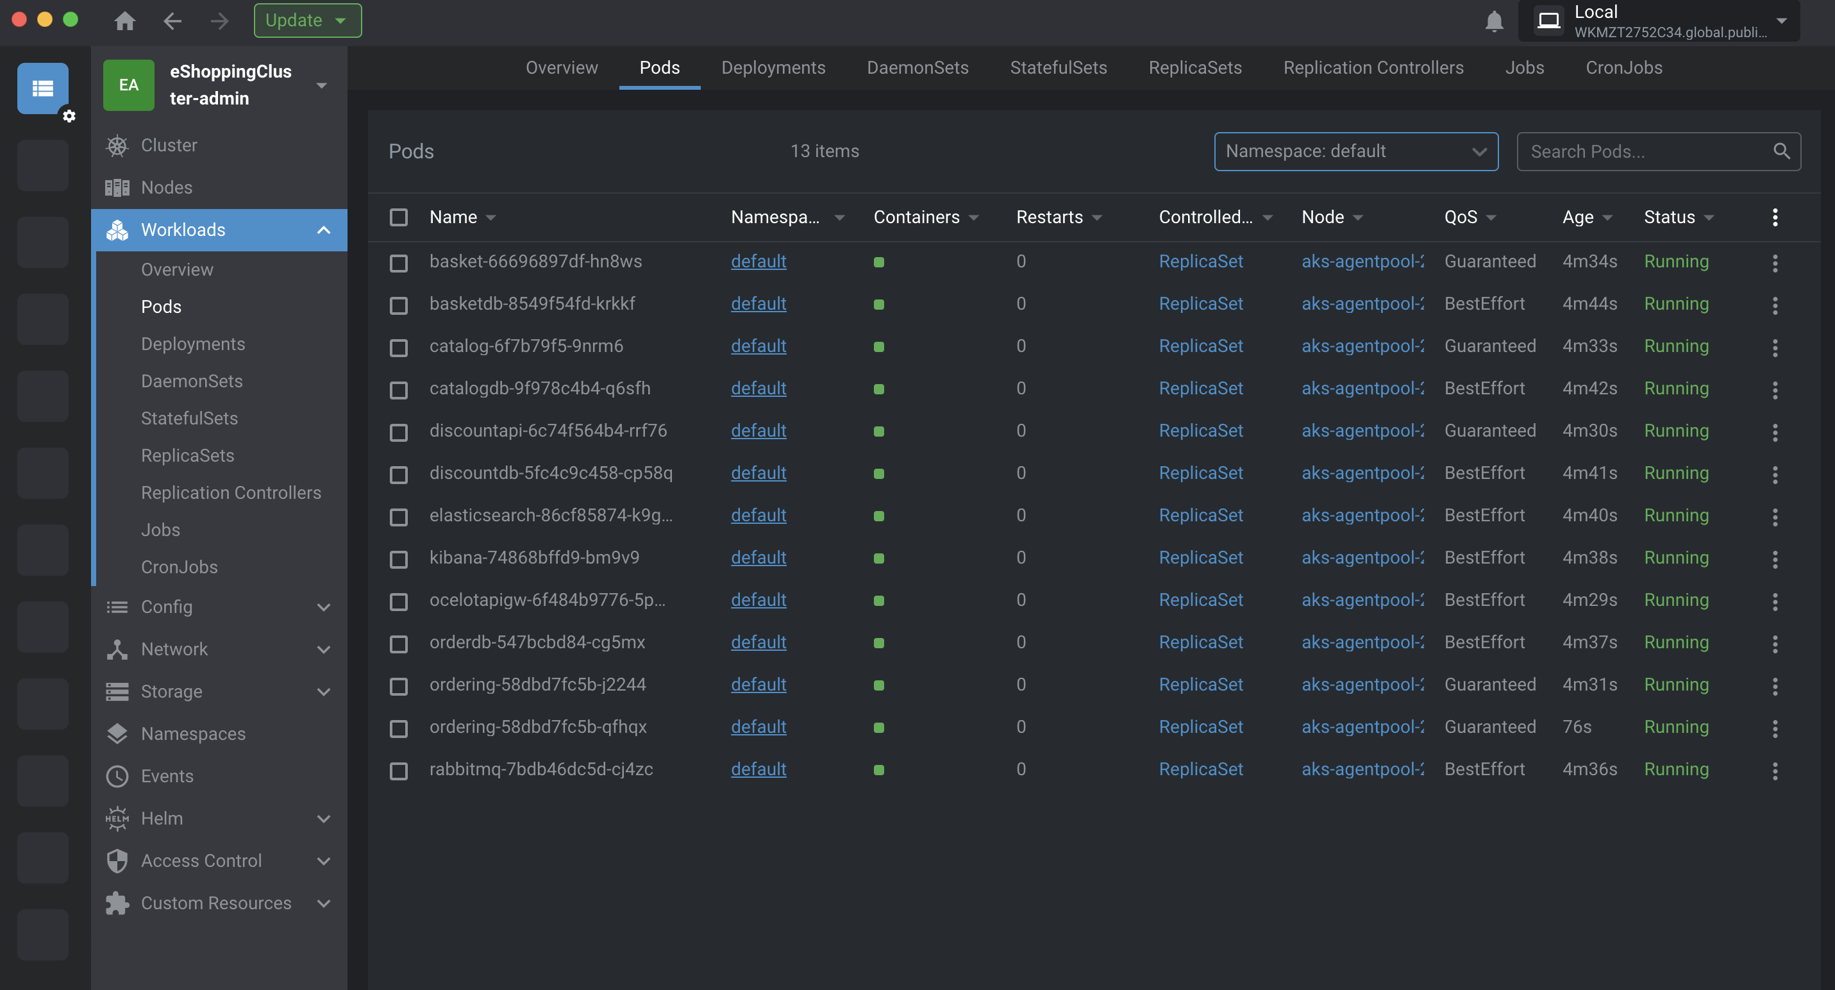This screenshot has width=1835, height=990.
Task: Switch to the ReplicaSets tab
Action: pos(1194,68)
